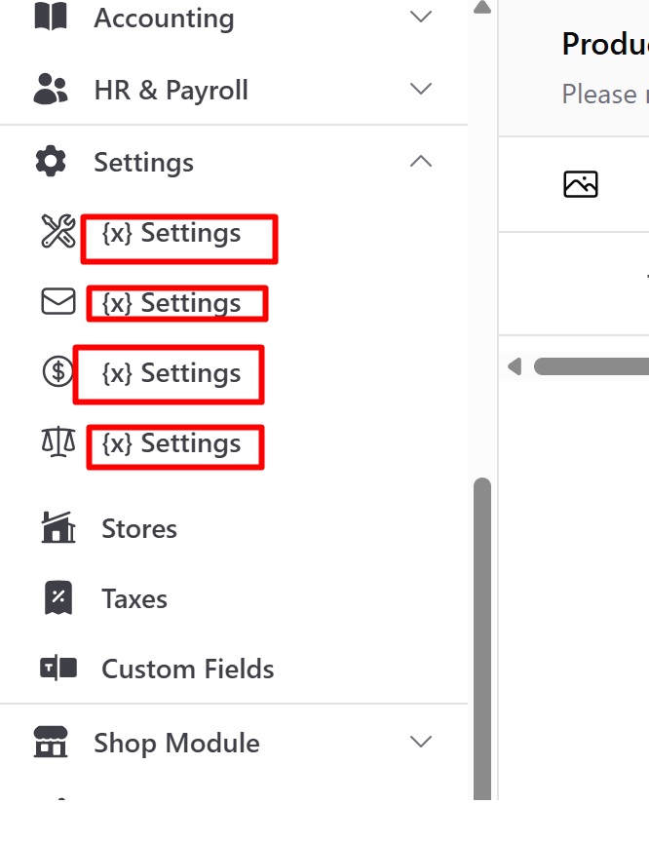Expand the Accounting menu chevron

pyautogui.click(x=421, y=17)
